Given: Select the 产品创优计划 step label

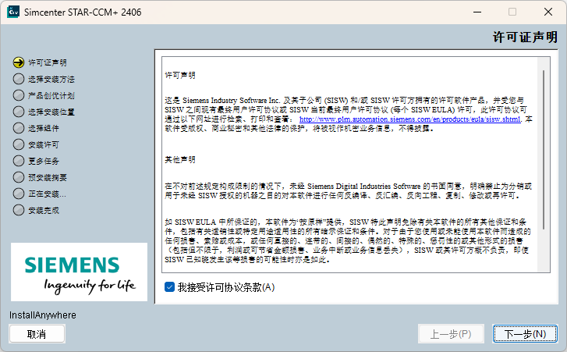Looking at the screenshot, I should pos(51,95).
